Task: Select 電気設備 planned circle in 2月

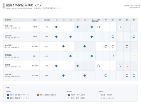Action: pos(127,46)
